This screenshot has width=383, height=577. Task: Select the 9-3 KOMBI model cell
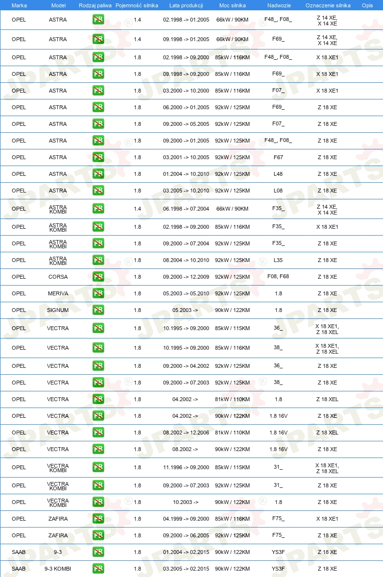point(58,569)
